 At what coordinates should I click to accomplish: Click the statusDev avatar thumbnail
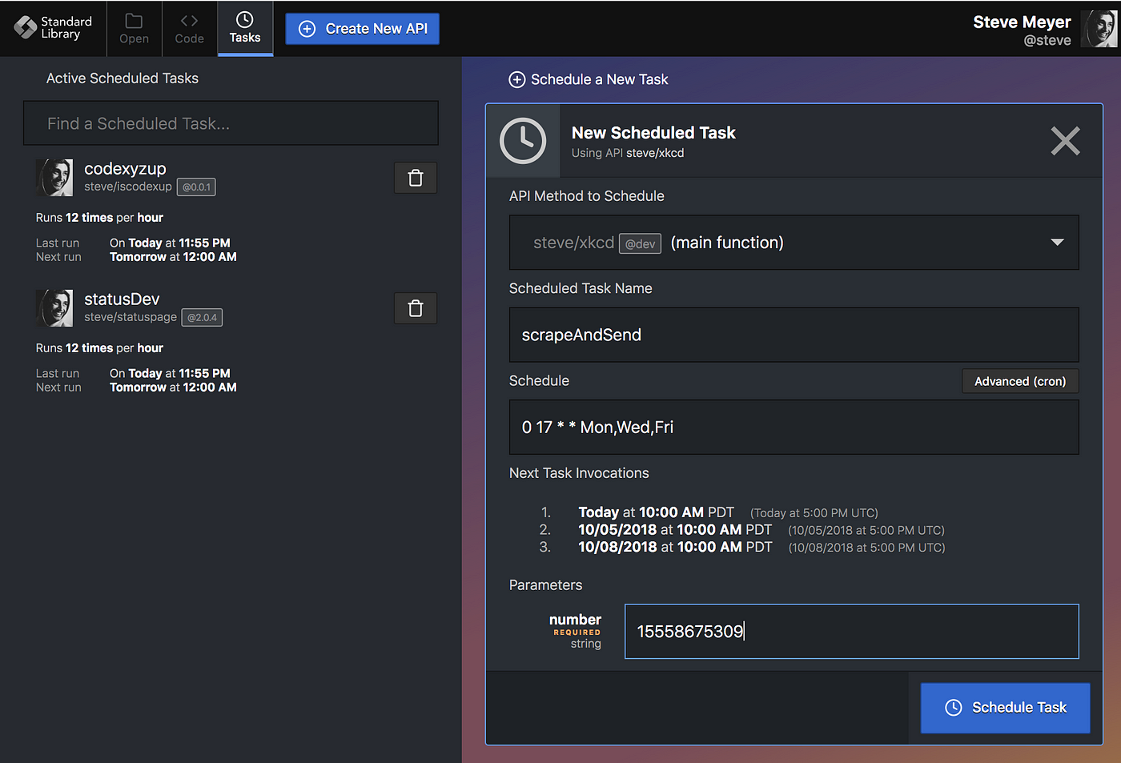tap(54, 308)
